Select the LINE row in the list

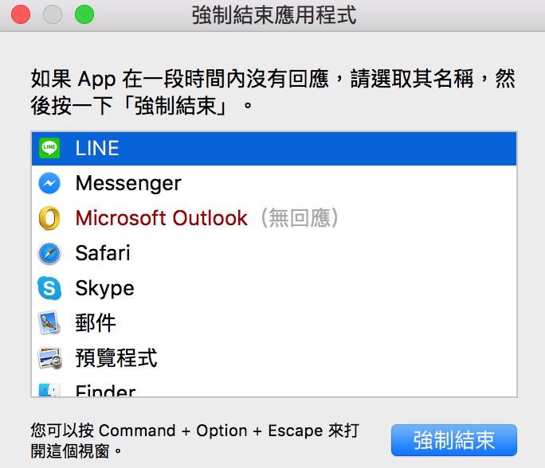[274, 149]
